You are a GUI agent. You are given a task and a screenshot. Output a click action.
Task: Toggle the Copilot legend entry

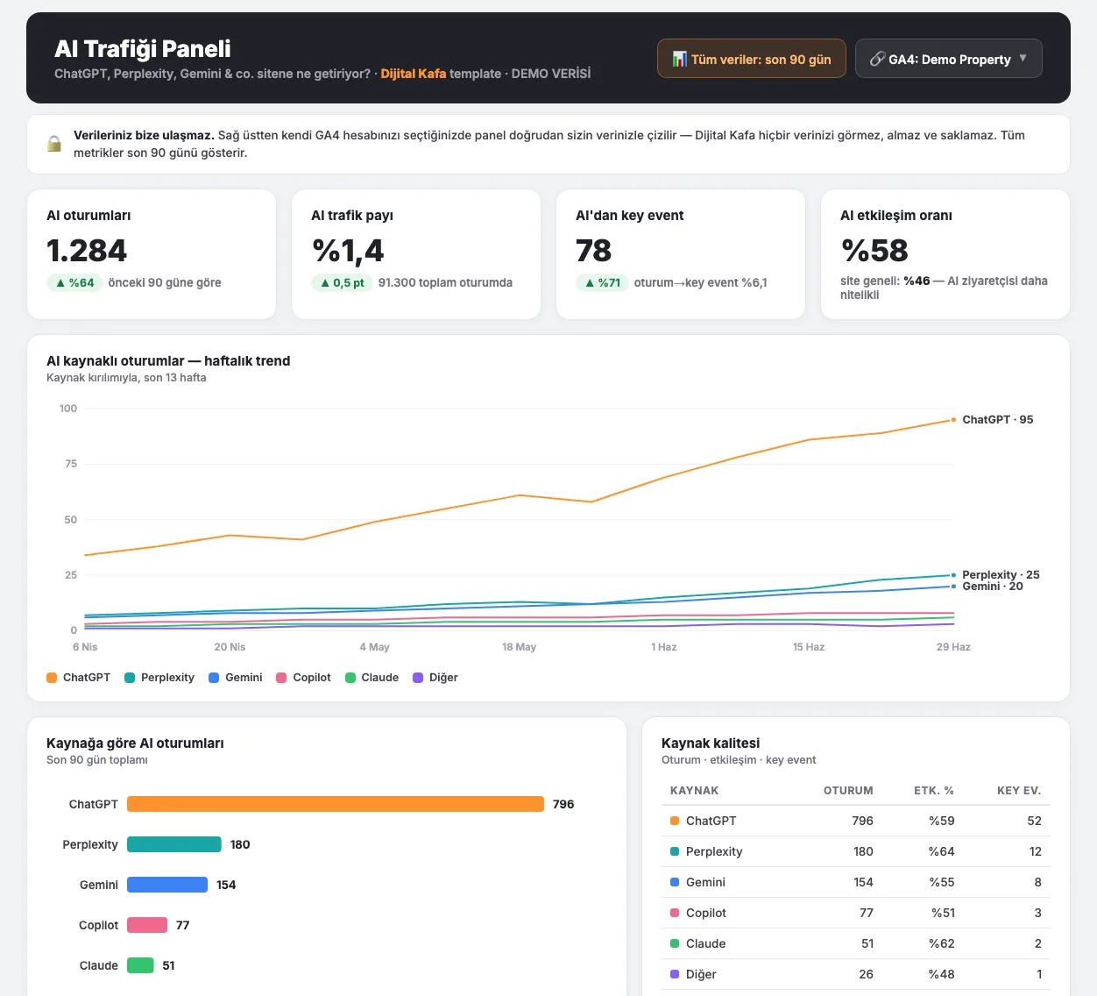pyautogui.click(x=303, y=678)
